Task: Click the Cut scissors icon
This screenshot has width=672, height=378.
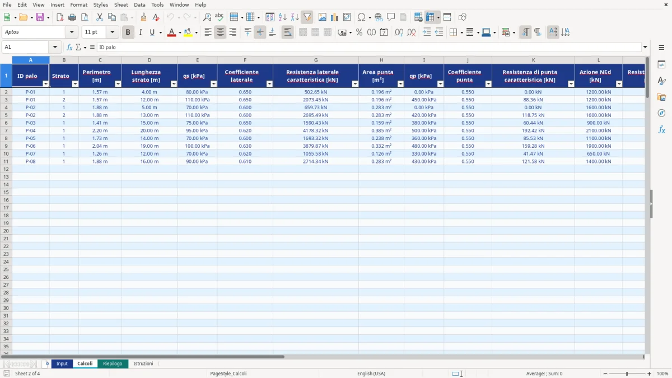Action: pyautogui.click(x=99, y=17)
